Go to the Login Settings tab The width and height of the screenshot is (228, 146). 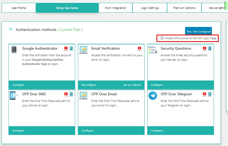(x=150, y=8)
